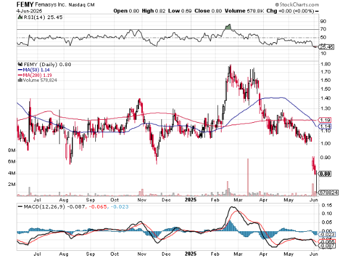Image resolution: width=340 pixels, height=258 pixels.
Task: Click the RSI current value tag 25.45
Action: pos(327,47)
